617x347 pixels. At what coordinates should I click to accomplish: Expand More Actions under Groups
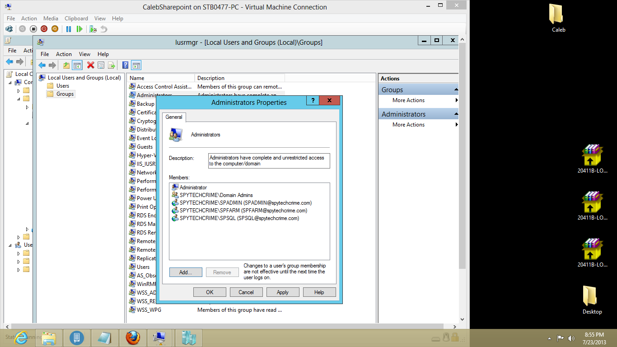pos(418,100)
